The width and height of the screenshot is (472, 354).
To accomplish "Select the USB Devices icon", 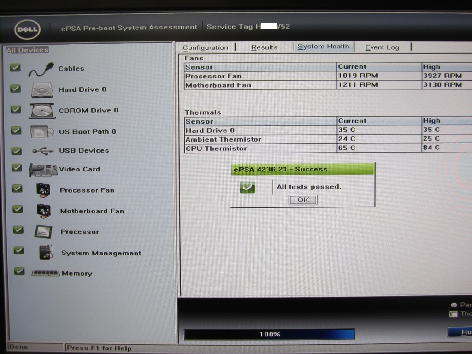I will click(43, 151).
